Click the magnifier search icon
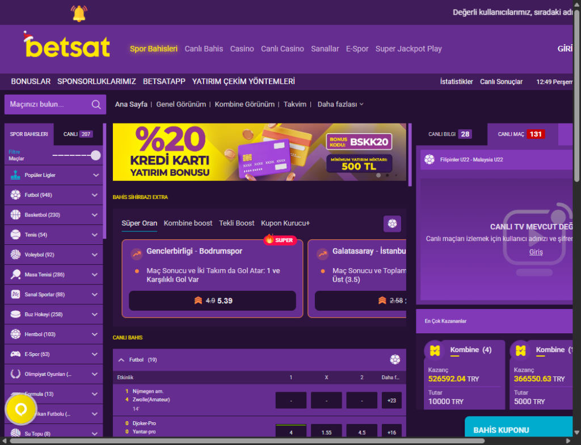581x445 pixels. point(96,104)
